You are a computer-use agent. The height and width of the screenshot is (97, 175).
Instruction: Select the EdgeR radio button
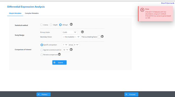[x=51, y=25]
